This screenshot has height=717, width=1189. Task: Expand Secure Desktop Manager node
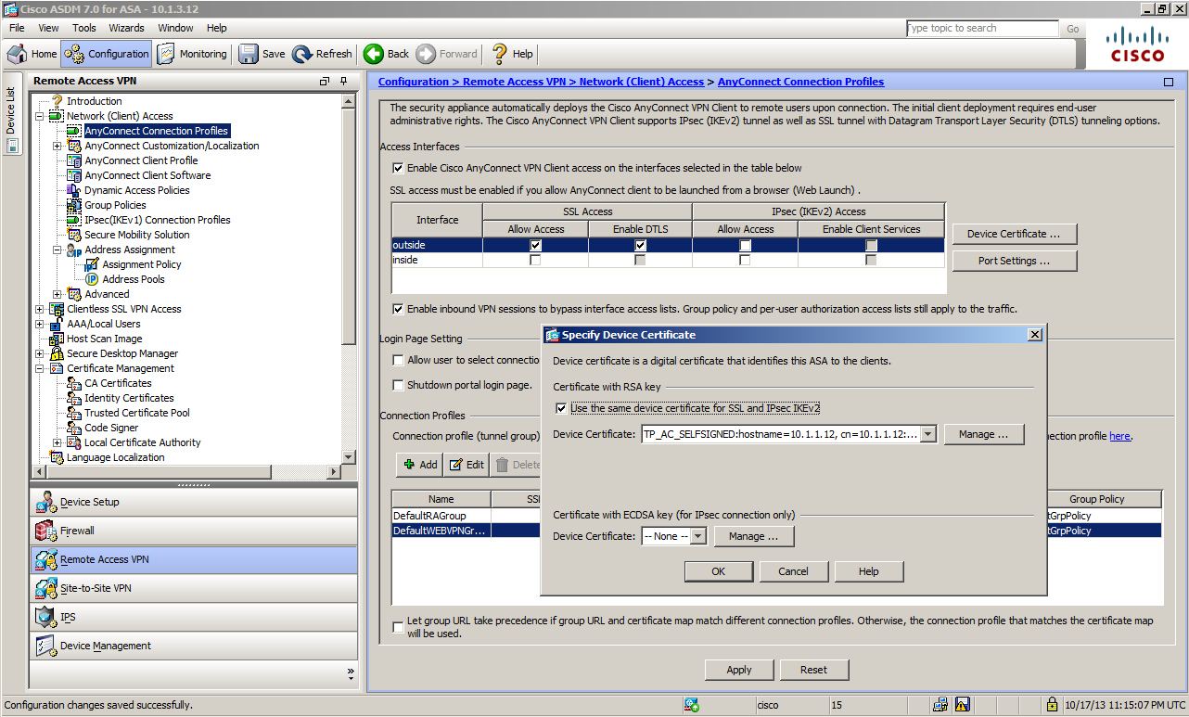[39, 353]
